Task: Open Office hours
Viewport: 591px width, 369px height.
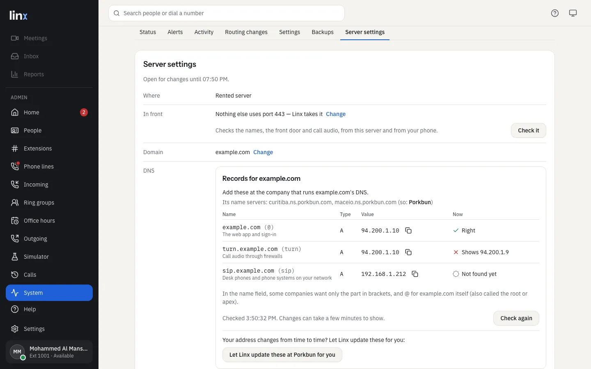Action: tap(49, 221)
